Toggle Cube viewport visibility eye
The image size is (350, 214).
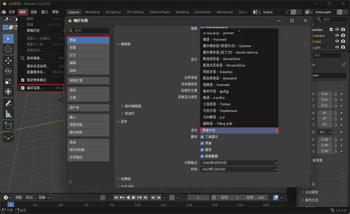(337, 41)
